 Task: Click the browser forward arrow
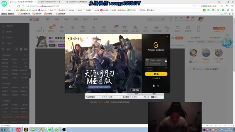point(14,6)
